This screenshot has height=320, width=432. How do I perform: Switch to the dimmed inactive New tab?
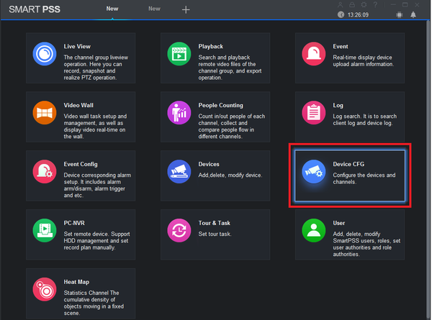[154, 9]
